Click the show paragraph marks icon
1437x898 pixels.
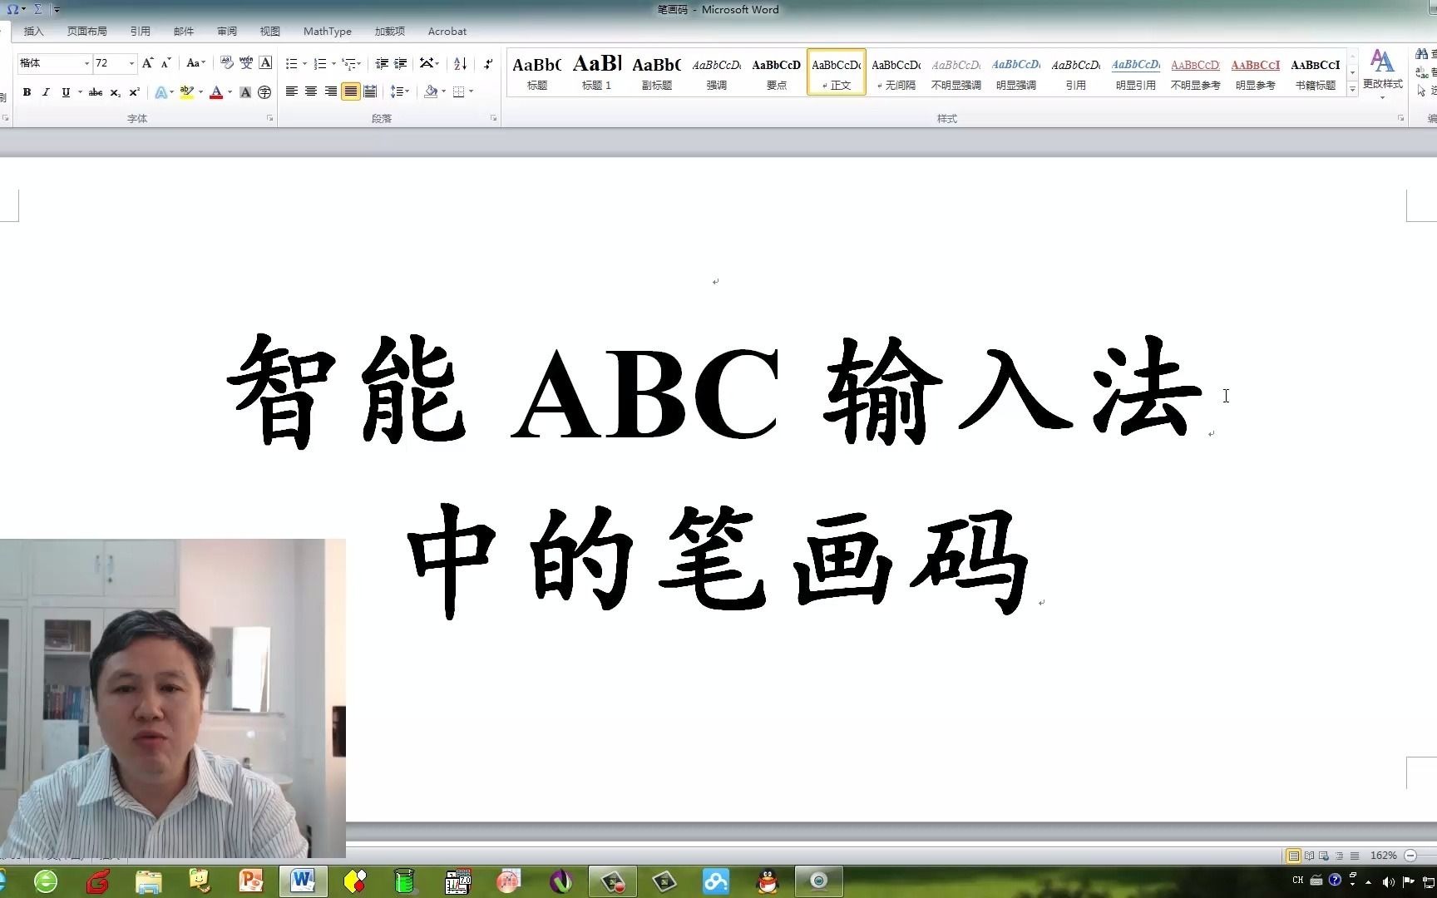tap(488, 63)
